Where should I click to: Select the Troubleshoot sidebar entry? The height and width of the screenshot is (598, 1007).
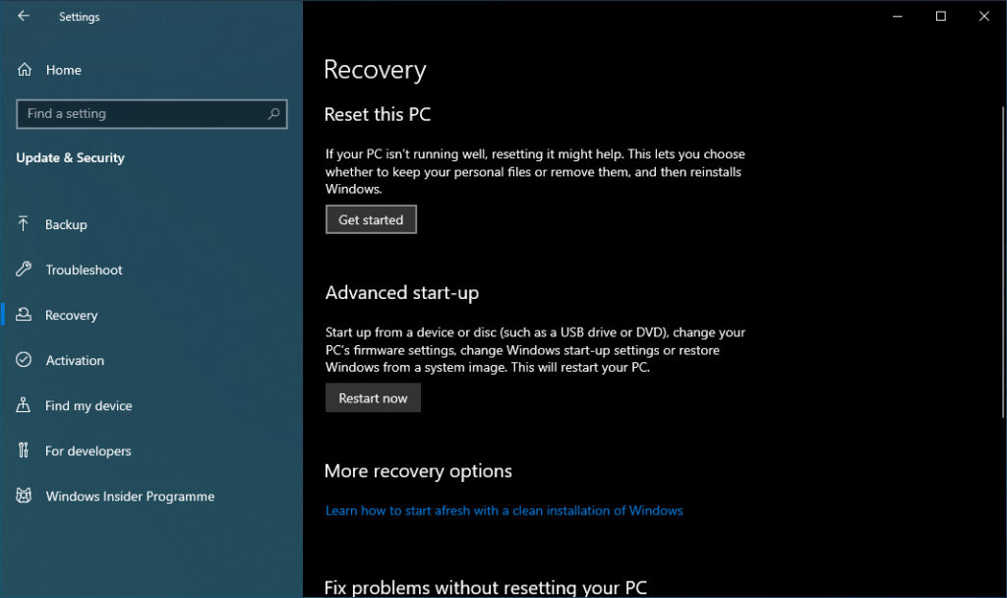(x=85, y=269)
